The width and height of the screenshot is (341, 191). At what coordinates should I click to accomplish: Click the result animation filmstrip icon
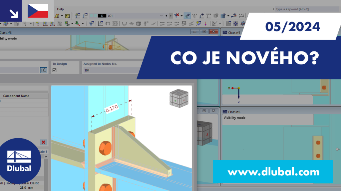[x=115, y=24]
